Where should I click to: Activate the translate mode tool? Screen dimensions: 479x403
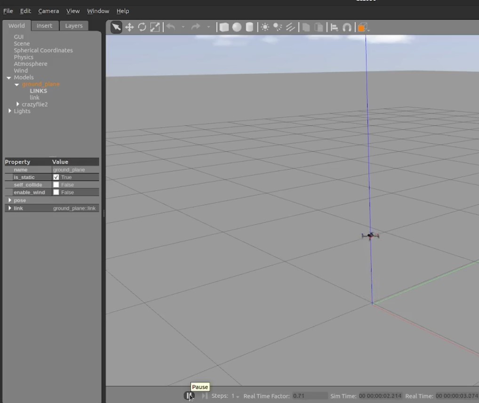point(129,27)
